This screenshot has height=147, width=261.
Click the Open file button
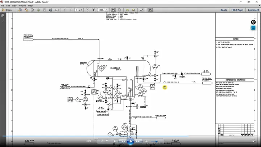[x=7, y=10]
